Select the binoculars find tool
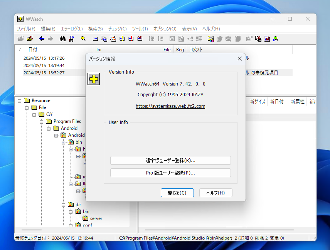 tap(62, 39)
